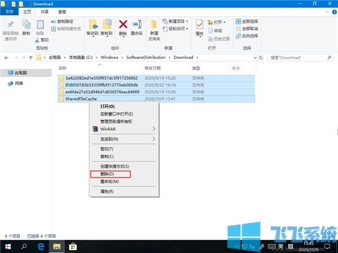Open Microsoft Store from taskbar
This screenshot has height=253, width=338.
coord(73,247)
